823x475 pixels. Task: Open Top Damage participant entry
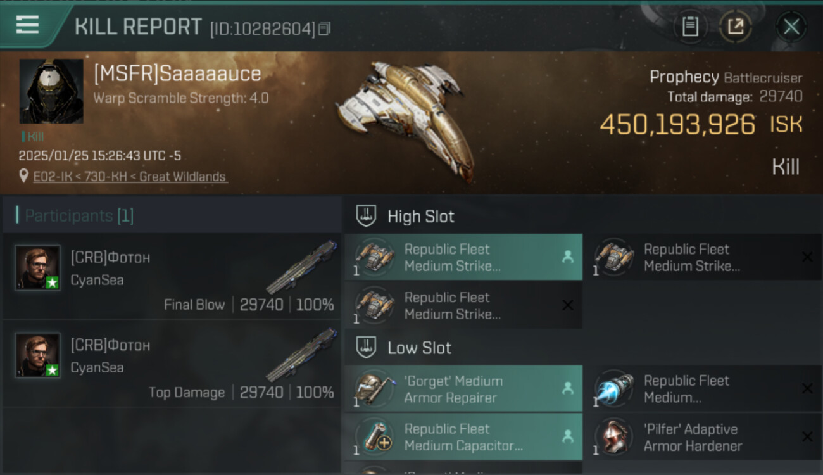(x=172, y=364)
